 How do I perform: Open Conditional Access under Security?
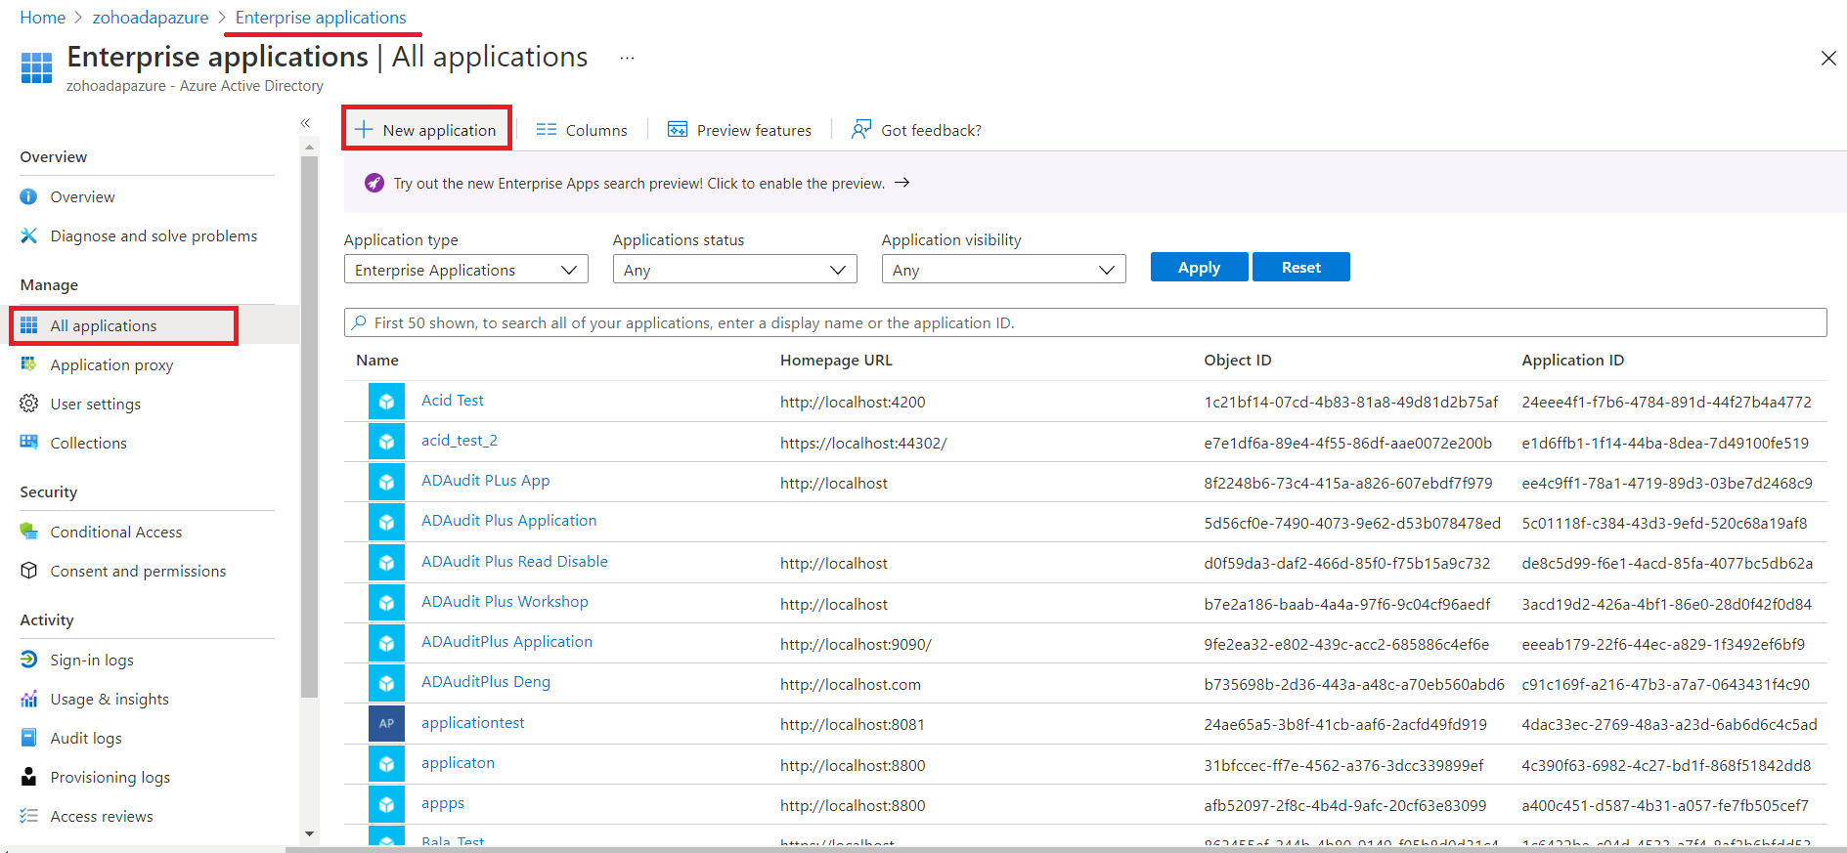115,533
